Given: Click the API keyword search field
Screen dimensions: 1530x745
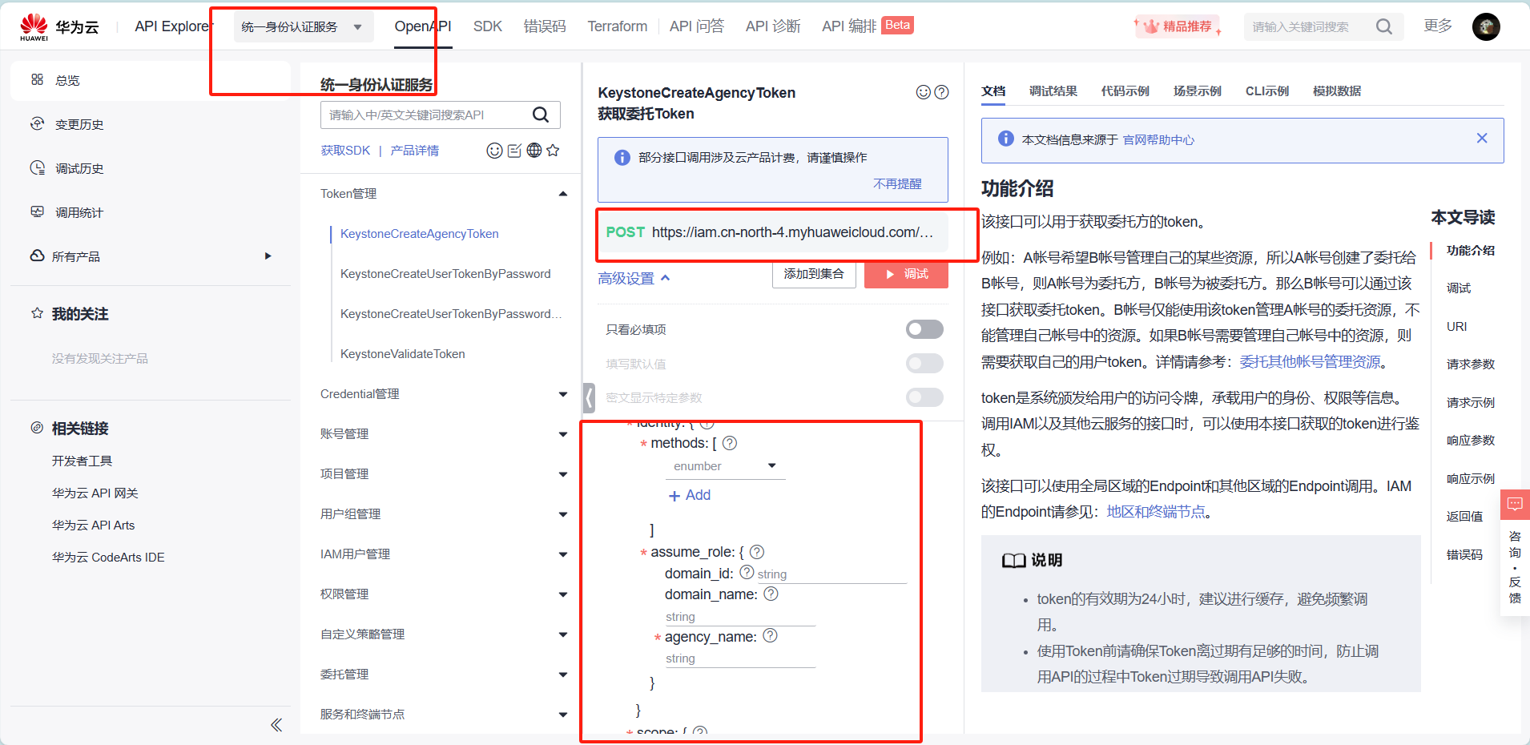Looking at the screenshot, I should click(427, 115).
